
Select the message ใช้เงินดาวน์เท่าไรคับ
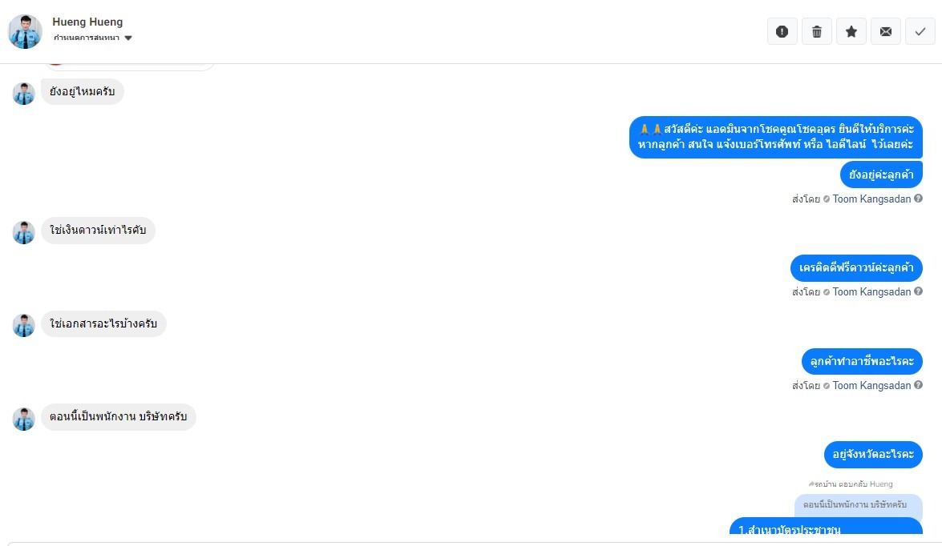(x=98, y=231)
